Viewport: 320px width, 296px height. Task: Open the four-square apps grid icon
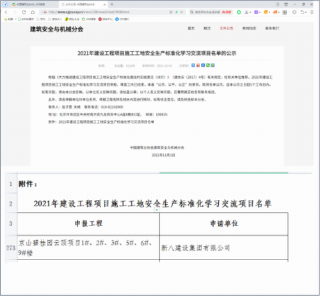285,12
